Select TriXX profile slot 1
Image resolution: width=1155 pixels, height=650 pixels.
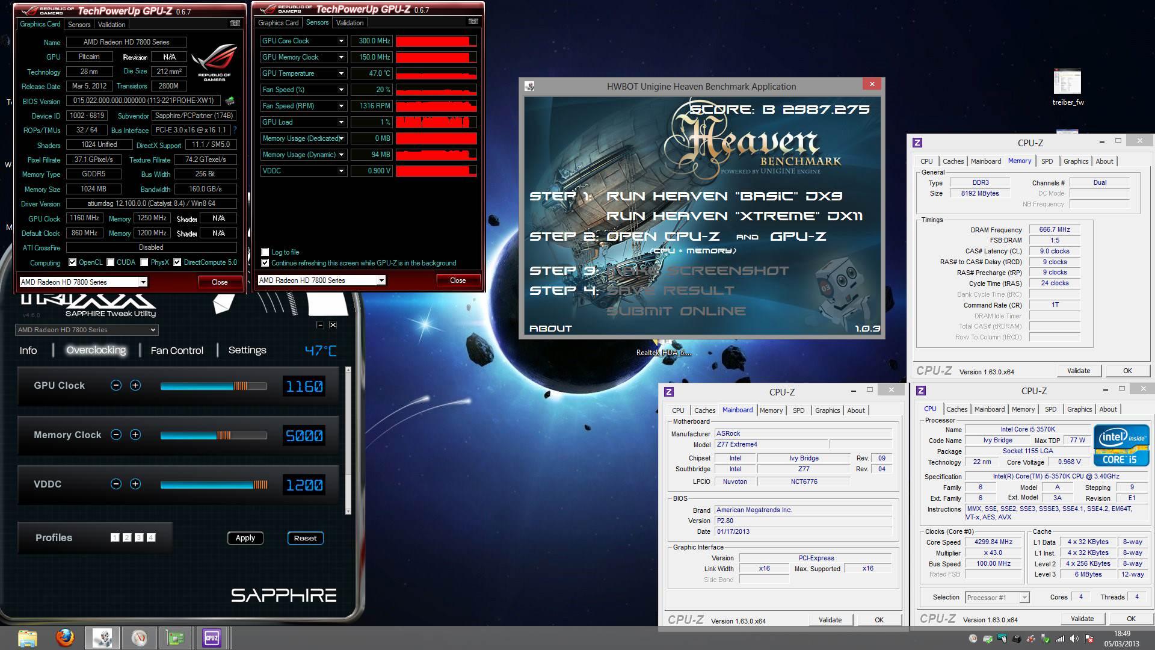coord(115,537)
